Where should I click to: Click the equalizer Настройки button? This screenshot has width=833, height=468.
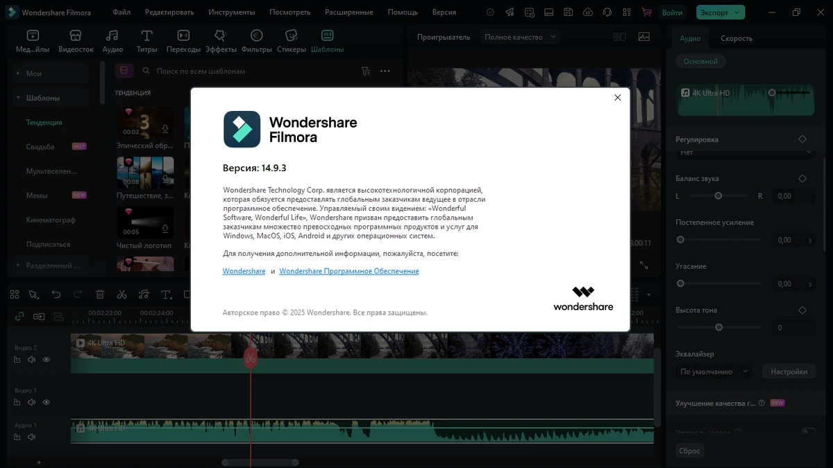(x=789, y=372)
